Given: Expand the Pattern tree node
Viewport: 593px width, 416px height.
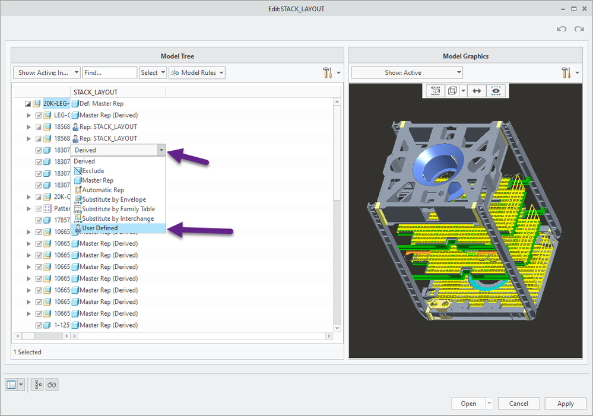Looking at the screenshot, I should (x=28, y=208).
